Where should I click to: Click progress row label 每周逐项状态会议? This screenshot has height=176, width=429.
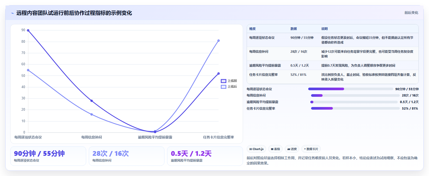click(x=259, y=89)
